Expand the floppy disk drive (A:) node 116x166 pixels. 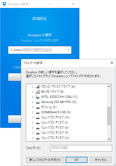pyautogui.click(x=33, y=87)
